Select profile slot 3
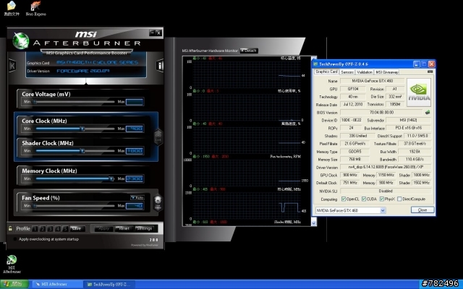The image size is (463, 289). tap(50, 229)
